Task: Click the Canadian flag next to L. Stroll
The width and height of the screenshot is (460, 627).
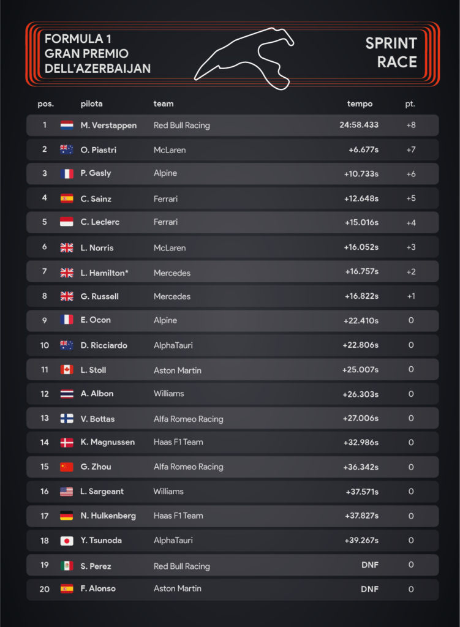Action: pos(67,369)
